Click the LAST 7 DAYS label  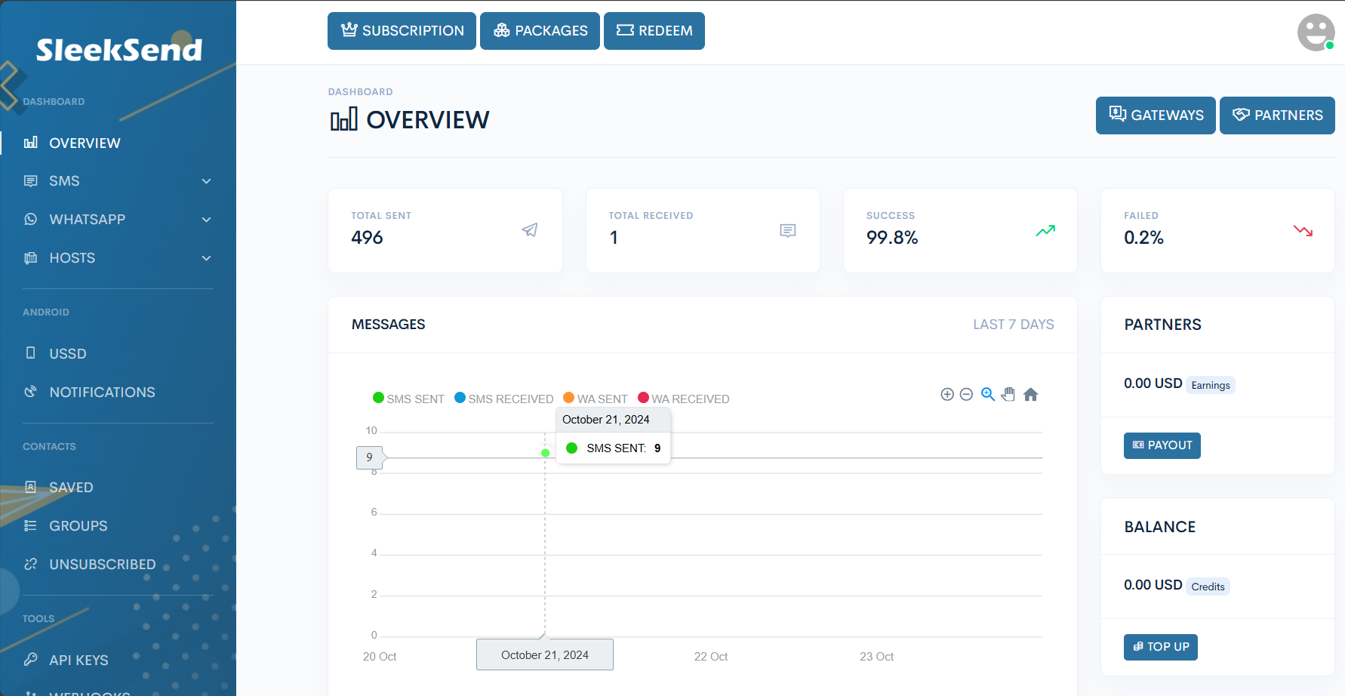1013,325
